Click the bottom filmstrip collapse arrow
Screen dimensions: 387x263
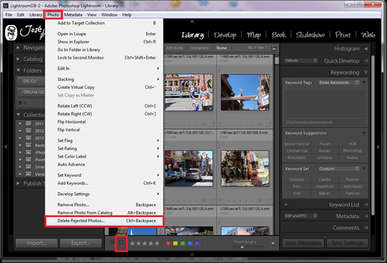coord(192,254)
